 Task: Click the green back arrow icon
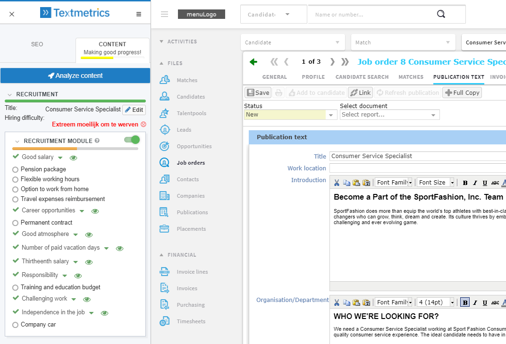coord(253,62)
